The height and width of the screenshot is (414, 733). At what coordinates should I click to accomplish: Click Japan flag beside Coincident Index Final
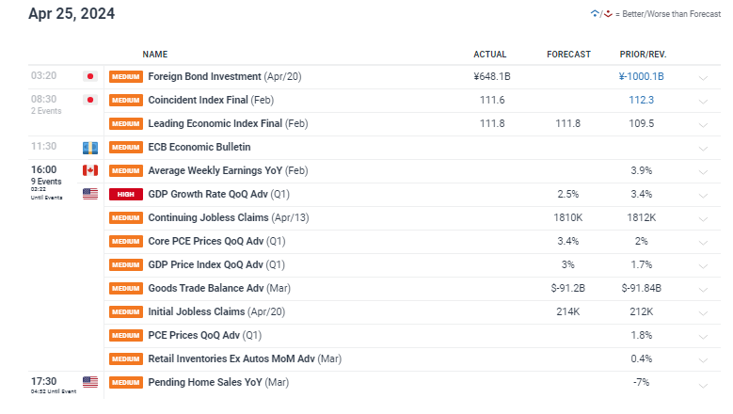90,100
